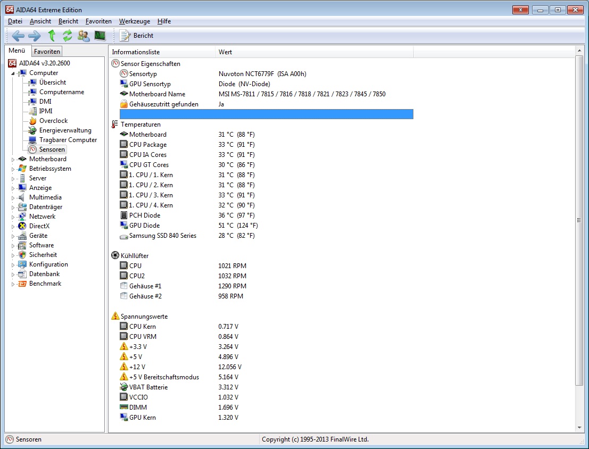Expand the Multimedia tree node
This screenshot has width=589, height=449.
(13, 198)
